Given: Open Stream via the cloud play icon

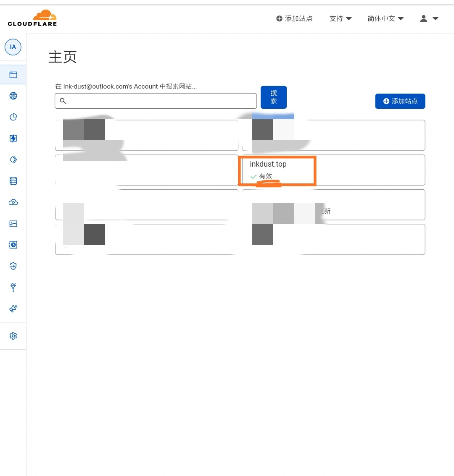Looking at the screenshot, I should pyautogui.click(x=13, y=202).
